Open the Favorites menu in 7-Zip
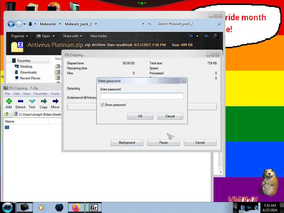 tap(40, 94)
